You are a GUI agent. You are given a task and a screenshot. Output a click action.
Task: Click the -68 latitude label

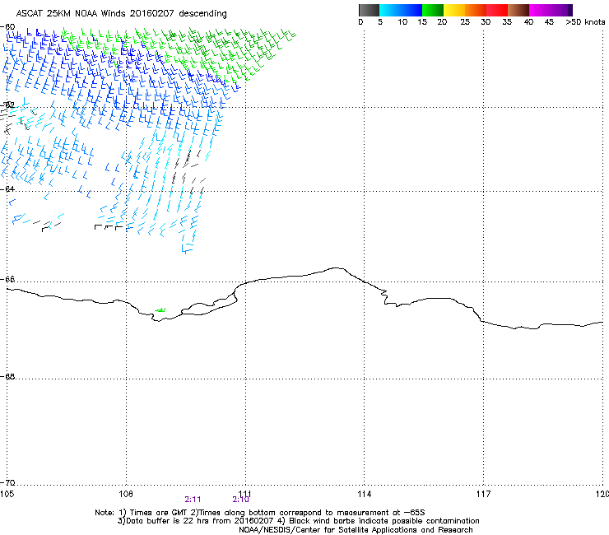[8, 377]
